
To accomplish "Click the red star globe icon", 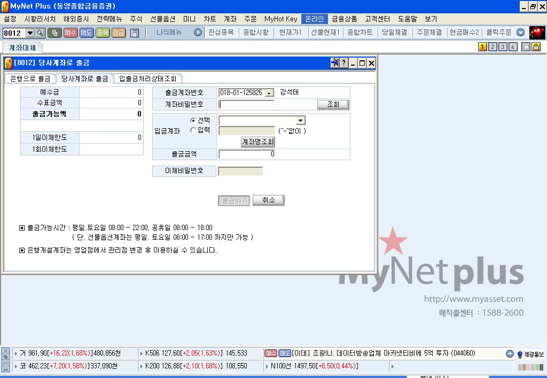I will [537, 33].
